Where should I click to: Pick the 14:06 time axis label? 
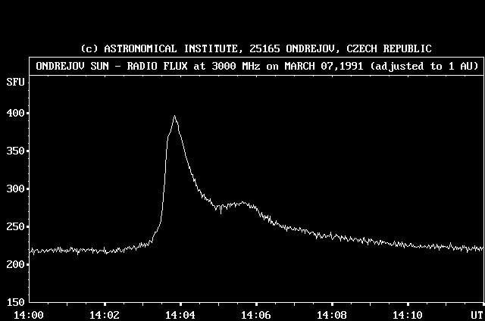click(256, 314)
